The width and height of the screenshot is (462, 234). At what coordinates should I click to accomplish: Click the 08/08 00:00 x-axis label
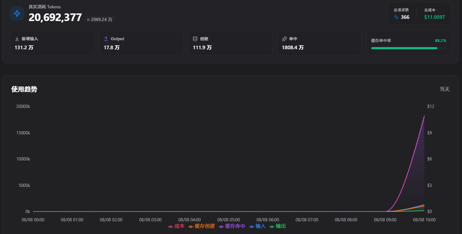coord(33,220)
